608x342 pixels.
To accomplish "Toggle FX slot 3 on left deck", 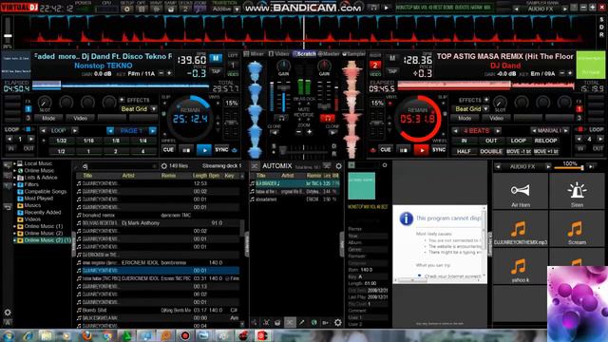I will pos(28,118).
